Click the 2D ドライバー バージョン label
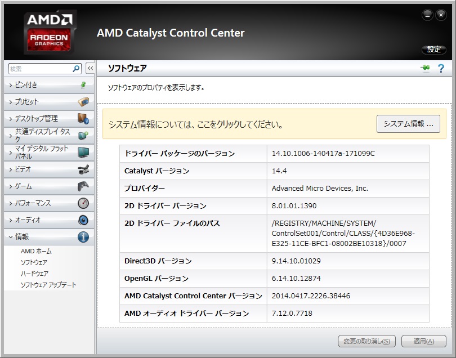The height and width of the screenshot is (358, 456). click(165, 206)
